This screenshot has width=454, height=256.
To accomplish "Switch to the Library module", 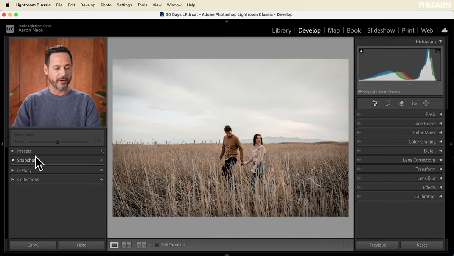I will tap(281, 30).
